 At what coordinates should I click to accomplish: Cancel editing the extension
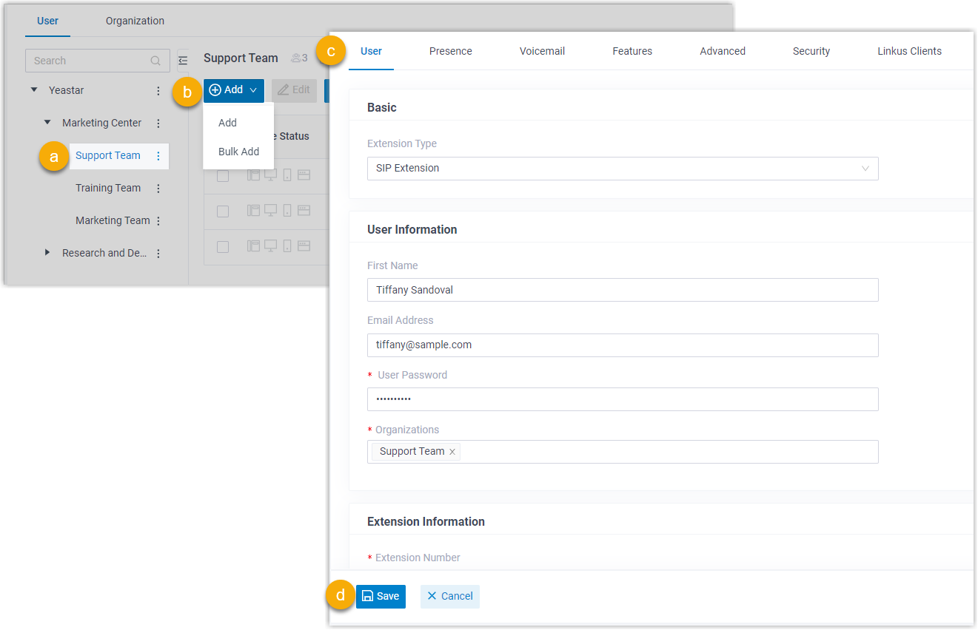[449, 596]
